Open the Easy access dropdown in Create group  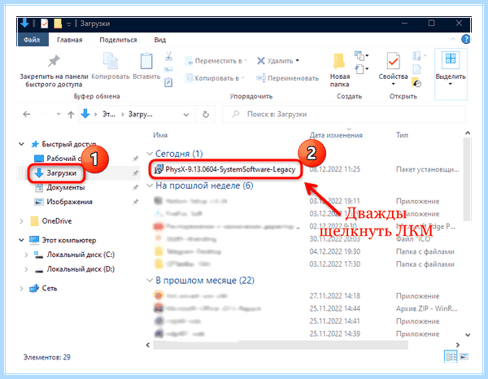tap(361, 69)
